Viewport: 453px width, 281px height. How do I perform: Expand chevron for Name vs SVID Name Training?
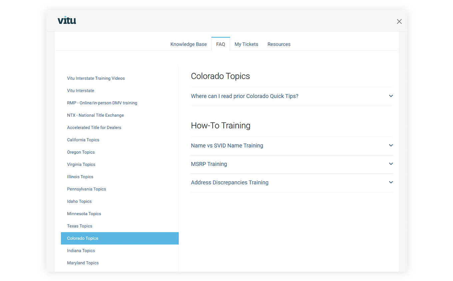391,145
